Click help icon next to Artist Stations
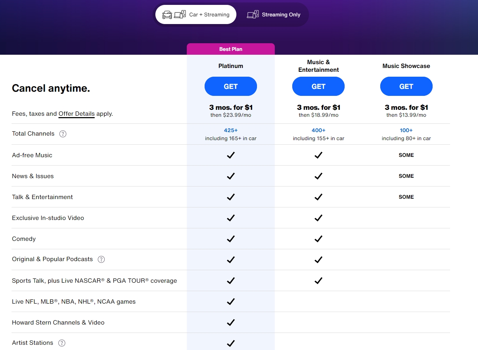The height and width of the screenshot is (350, 478). (62, 343)
